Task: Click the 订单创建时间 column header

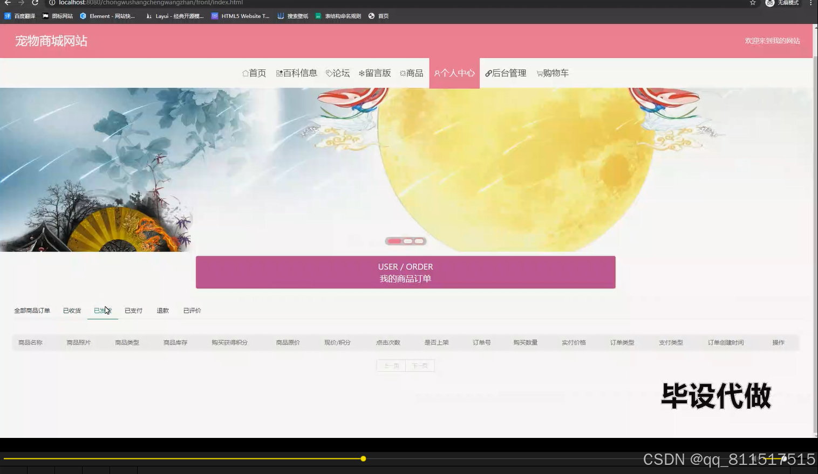Action: coord(726,343)
